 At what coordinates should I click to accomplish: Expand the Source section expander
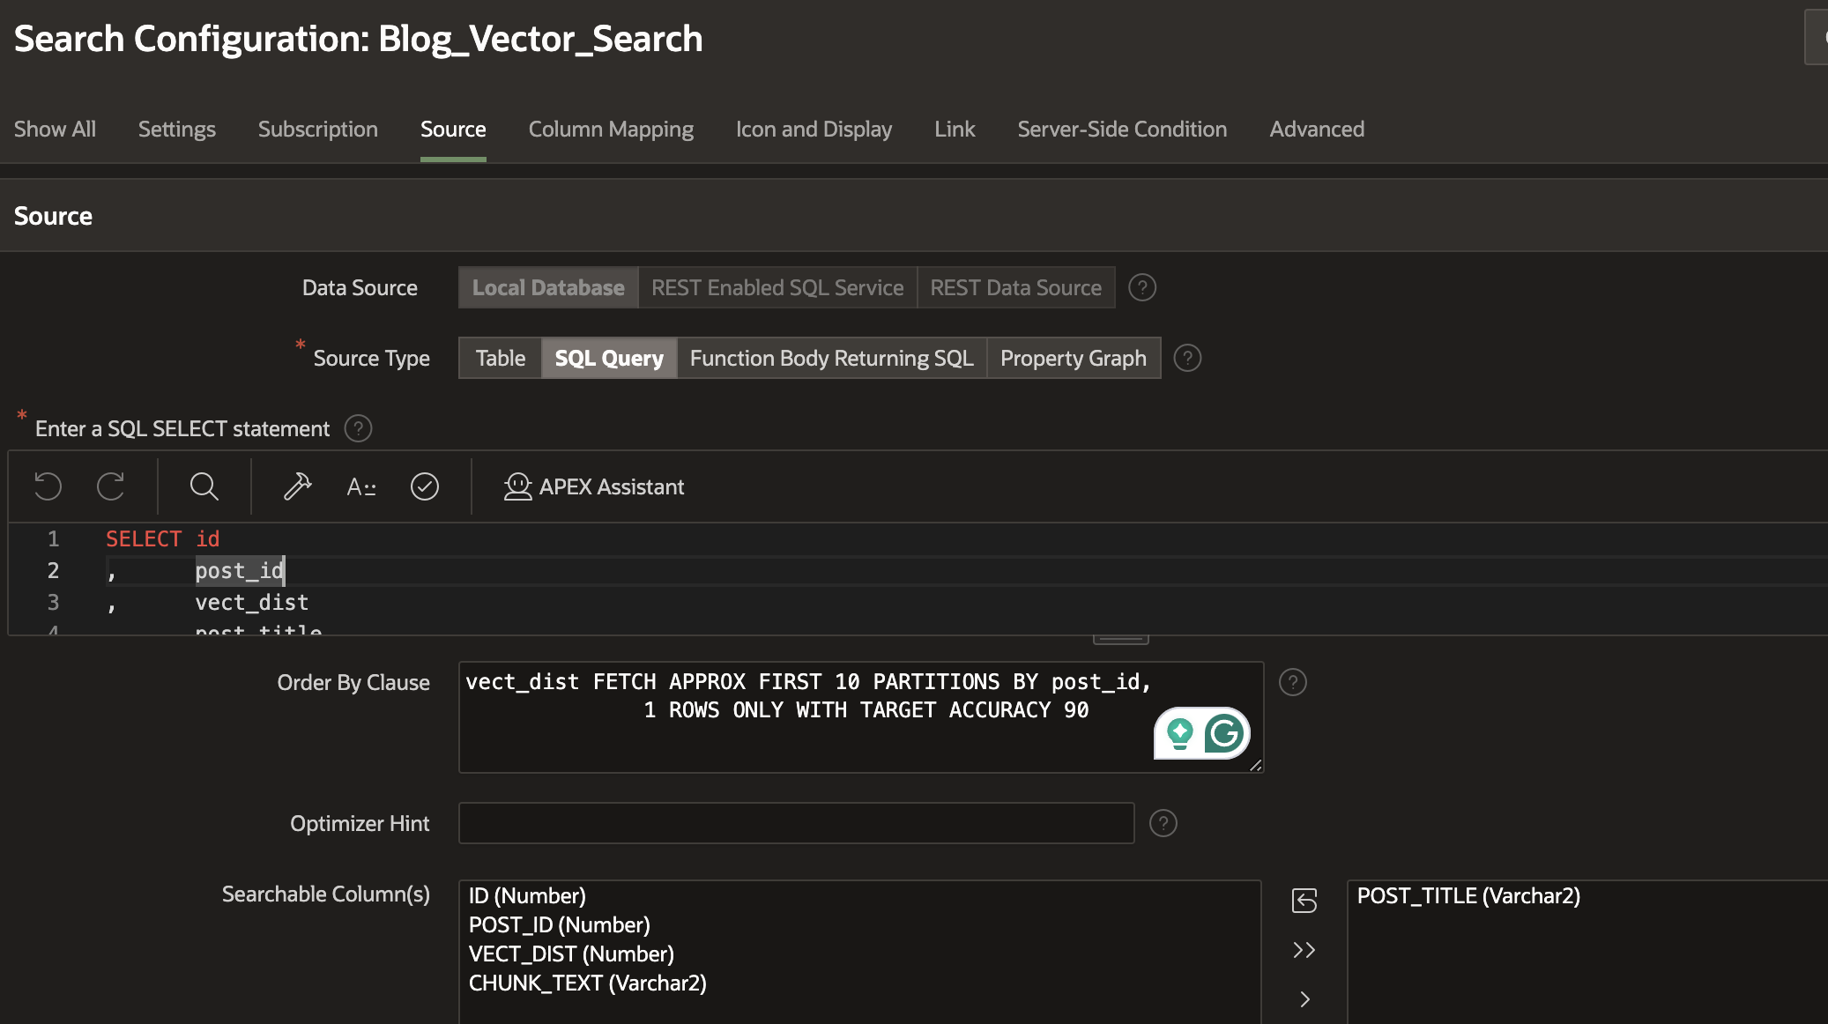(x=53, y=216)
